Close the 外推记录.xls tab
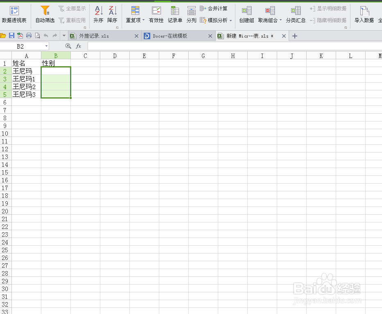The height and width of the screenshot is (314, 382). pyautogui.click(x=136, y=36)
